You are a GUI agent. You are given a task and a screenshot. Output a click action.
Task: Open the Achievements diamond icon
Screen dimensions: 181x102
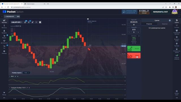[4, 42]
